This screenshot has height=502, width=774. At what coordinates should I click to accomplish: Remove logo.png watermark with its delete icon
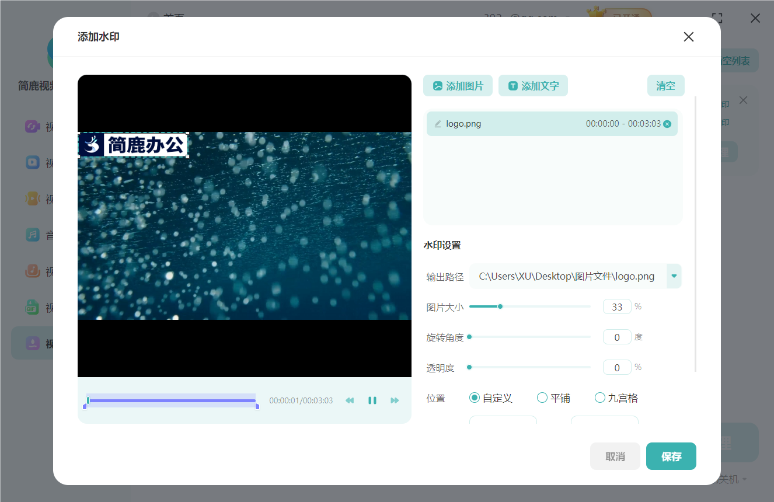tap(667, 124)
